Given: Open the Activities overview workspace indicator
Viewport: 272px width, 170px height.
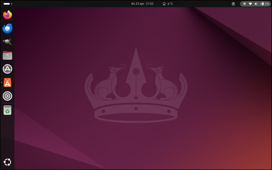Looking at the screenshot, I should pyautogui.click(x=8, y=4).
